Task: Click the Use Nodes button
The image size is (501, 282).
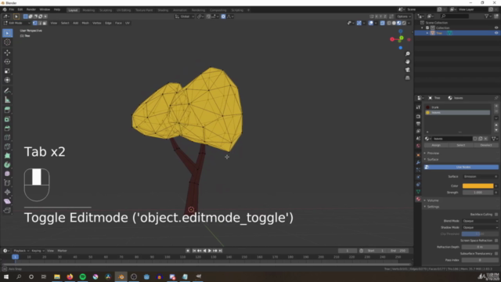Action: [x=461, y=167]
